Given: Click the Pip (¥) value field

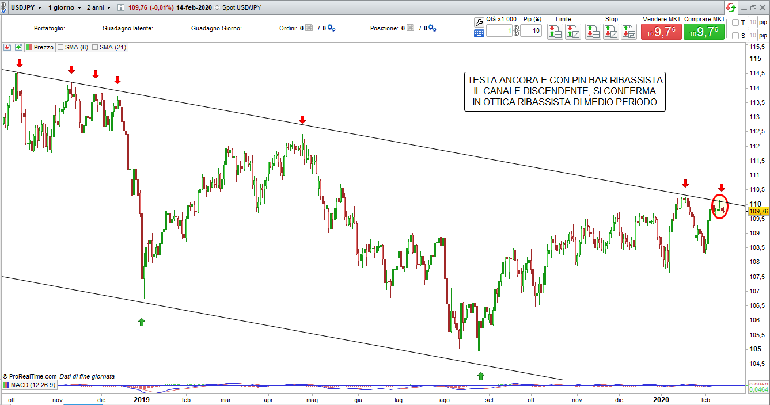Looking at the screenshot, I should click(531, 30).
